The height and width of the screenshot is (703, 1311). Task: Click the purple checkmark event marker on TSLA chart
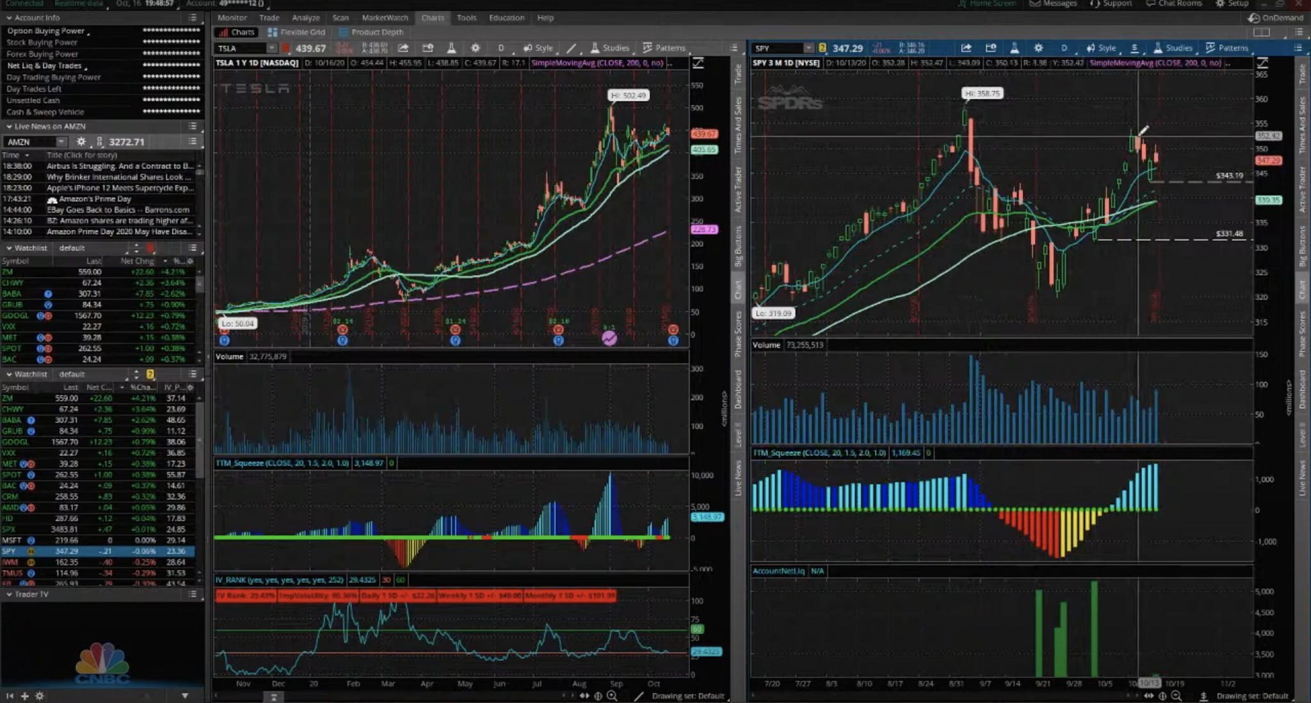[x=609, y=338]
